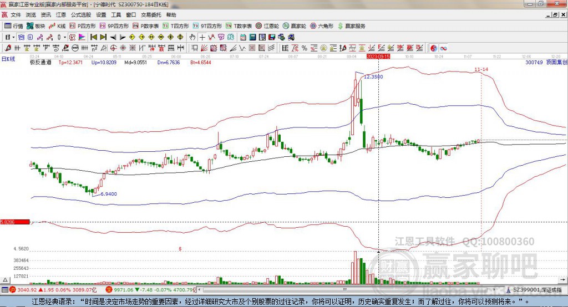Open the 文件 menu

[x=16, y=15]
